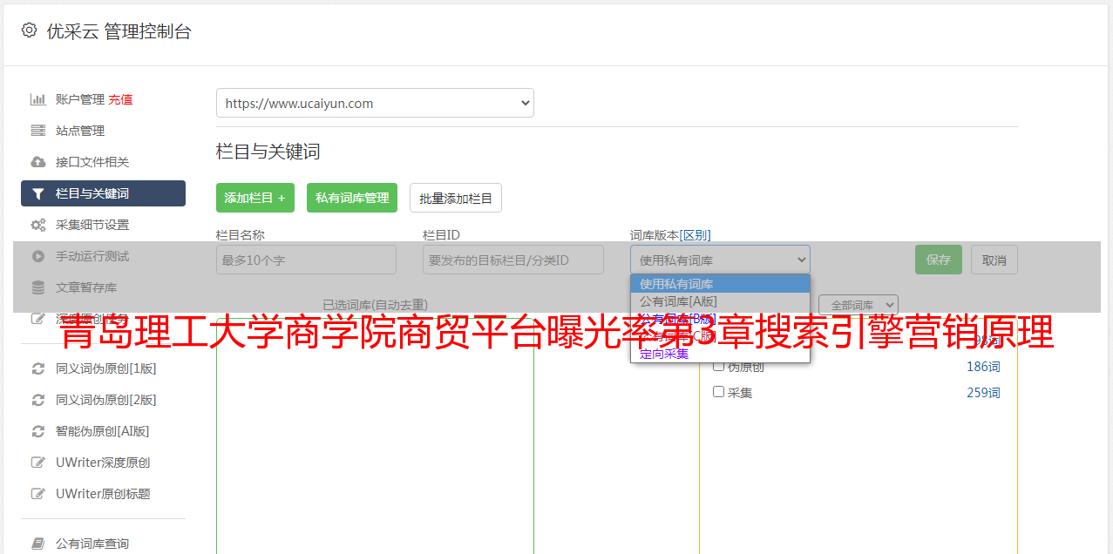Click the 186词 count for 伪原创

coord(983,367)
